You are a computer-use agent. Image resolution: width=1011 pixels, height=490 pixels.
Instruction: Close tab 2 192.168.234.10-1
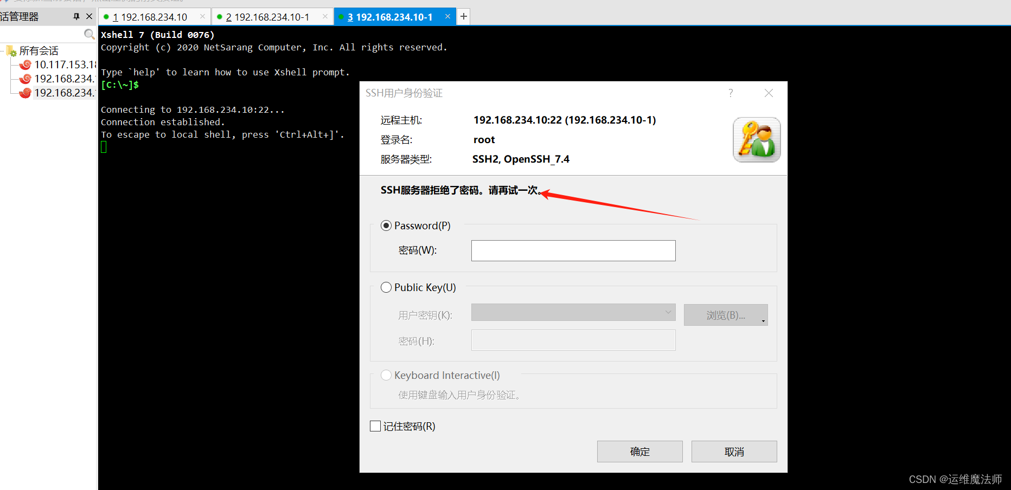point(325,16)
